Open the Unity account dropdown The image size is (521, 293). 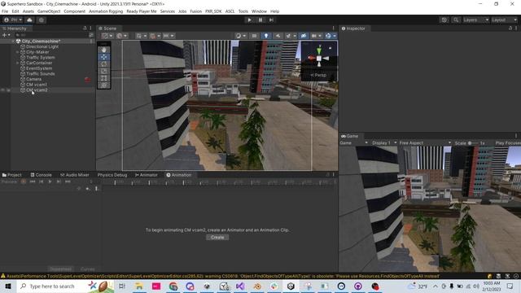point(13,20)
